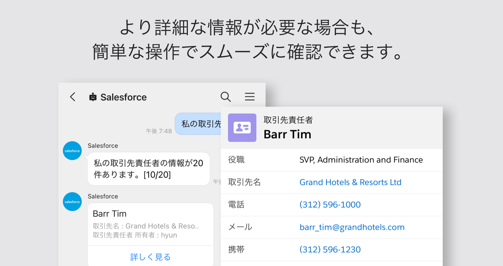The height and width of the screenshot is (266, 503).
Task: Select the Barr Tim contact name heading
Action: pos(287,134)
